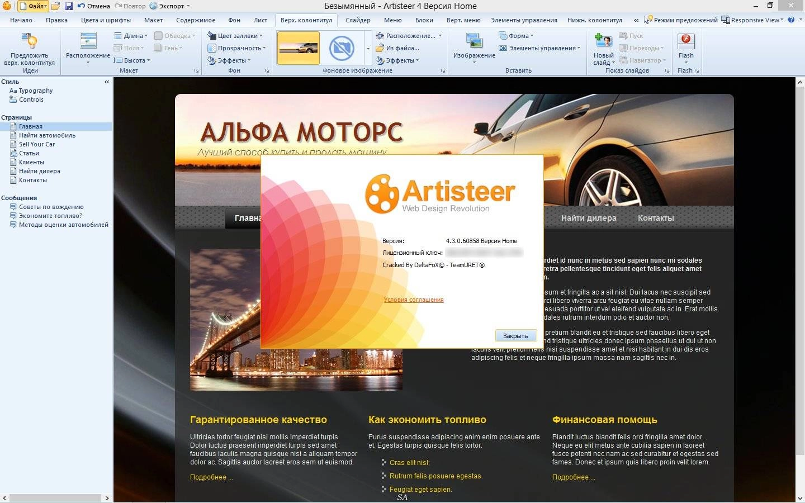805x503 pixels.
Task: Open Эффекты in the Фон group
Action: tap(229, 60)
